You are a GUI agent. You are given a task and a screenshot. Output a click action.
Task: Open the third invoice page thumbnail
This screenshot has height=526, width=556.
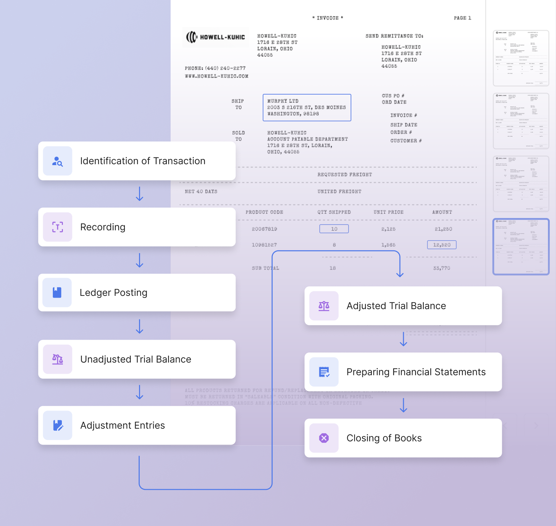521,184
